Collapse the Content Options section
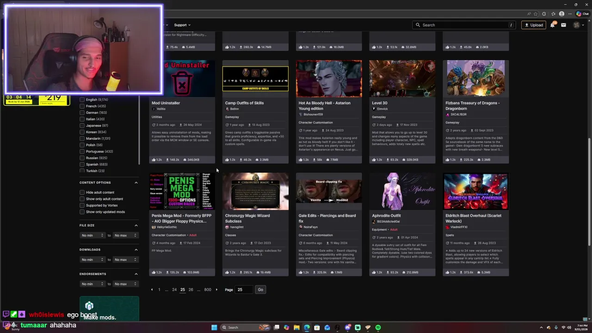 [x=136, y=183]
